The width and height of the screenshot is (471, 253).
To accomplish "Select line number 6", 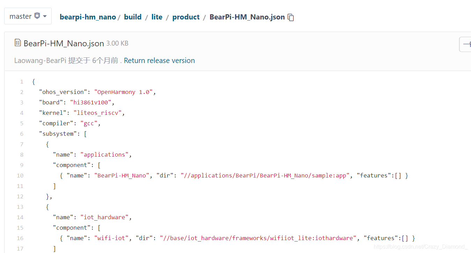I will pyautogui.click(x=22, y=134).
